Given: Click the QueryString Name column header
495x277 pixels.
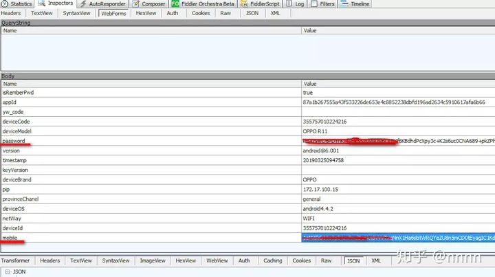Looking at the screenshot, I should tap(151, 31).
